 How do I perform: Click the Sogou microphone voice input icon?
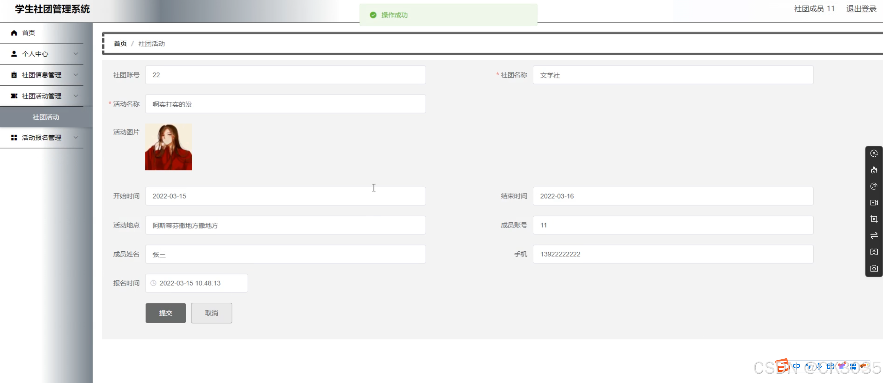[819, 366]
